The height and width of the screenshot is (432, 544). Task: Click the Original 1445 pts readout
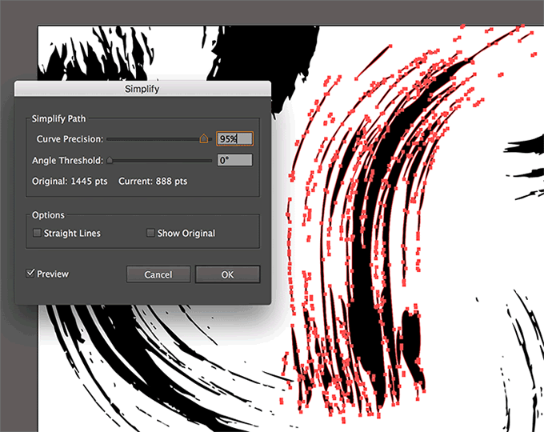coord(70,182)
